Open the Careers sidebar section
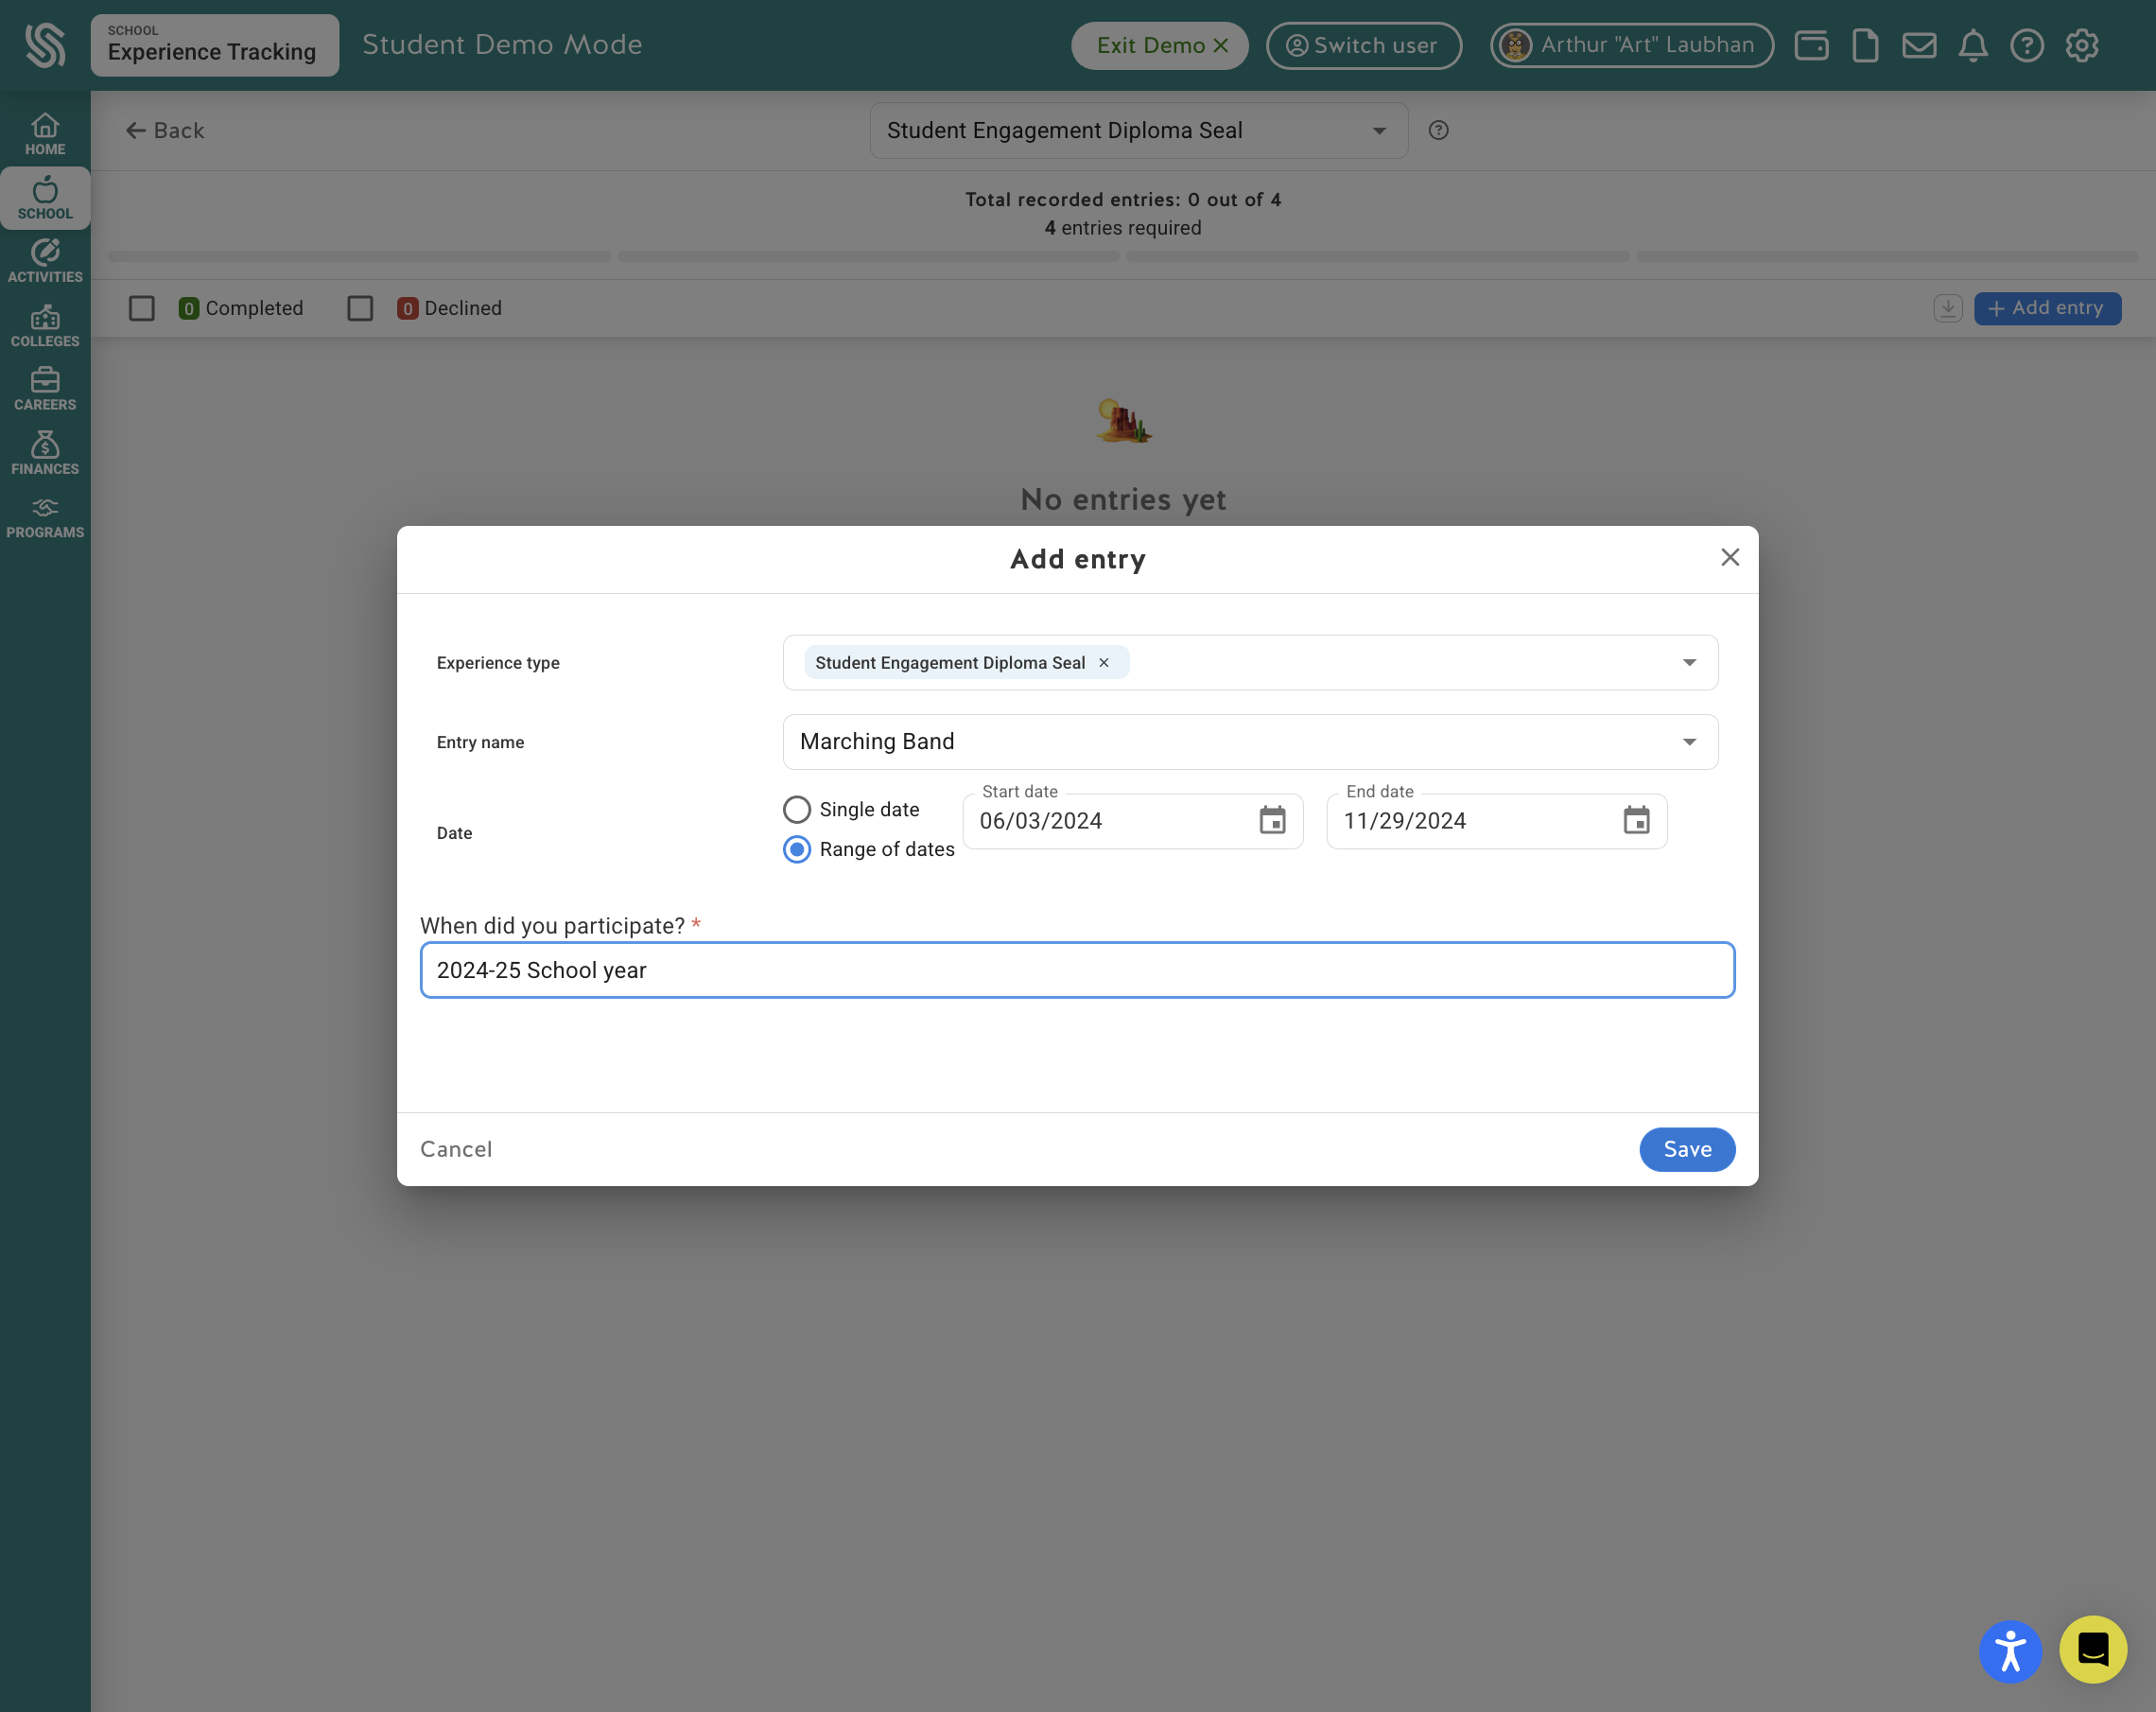 tap(45, 390)
